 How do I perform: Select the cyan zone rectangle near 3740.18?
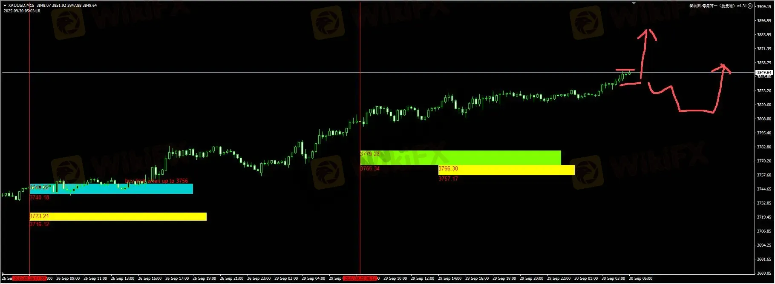(x=111, y=189)
